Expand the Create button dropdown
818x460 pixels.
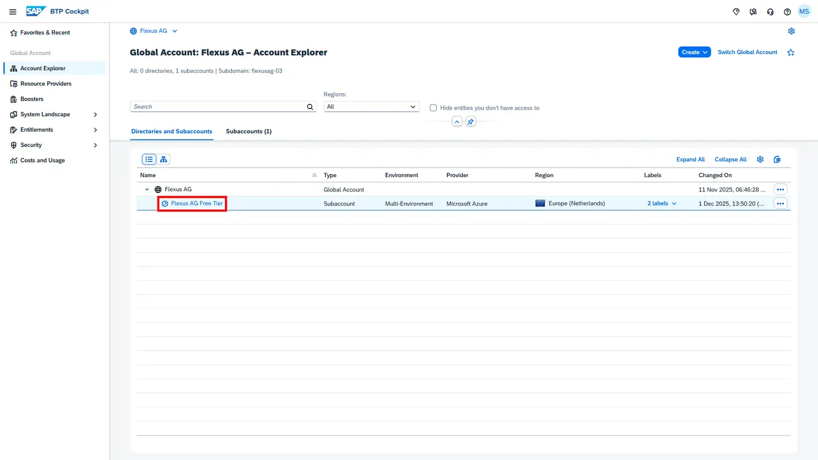(x=694, y=52)
